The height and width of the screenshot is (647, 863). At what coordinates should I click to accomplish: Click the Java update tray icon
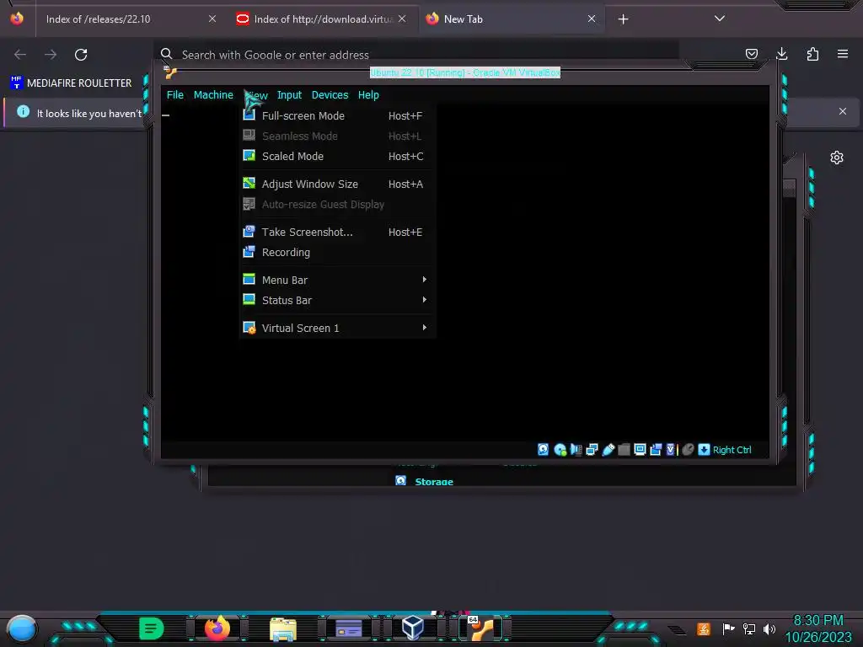tap(704, 628)
